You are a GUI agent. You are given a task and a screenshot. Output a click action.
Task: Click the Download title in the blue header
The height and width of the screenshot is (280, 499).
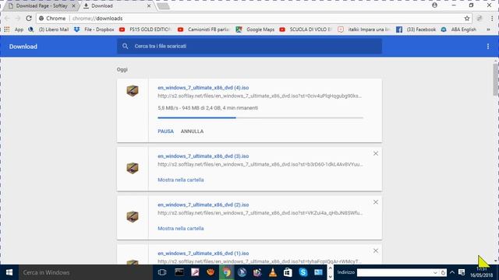23,47
